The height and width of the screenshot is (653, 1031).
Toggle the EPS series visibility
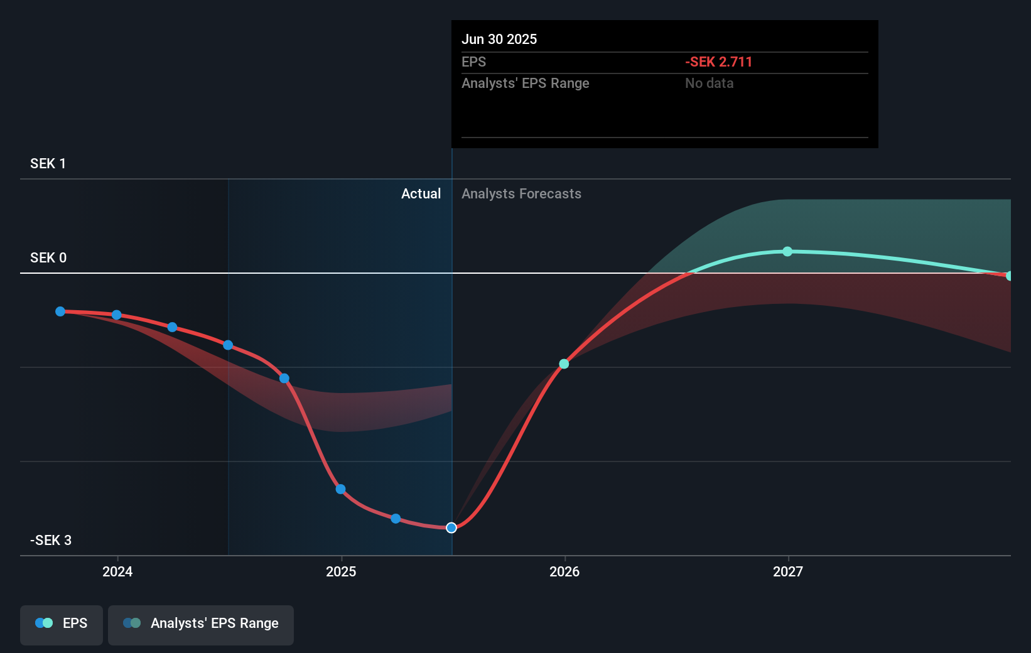point(61,625)
